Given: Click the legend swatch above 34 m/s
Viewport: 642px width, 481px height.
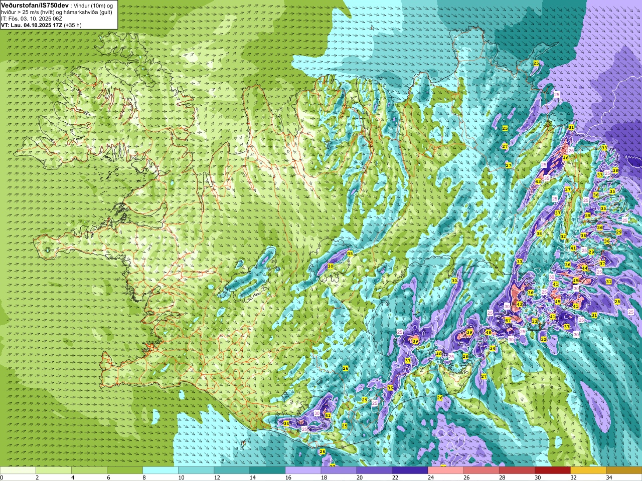Looking at the screenshot, I should click(623, 470).
